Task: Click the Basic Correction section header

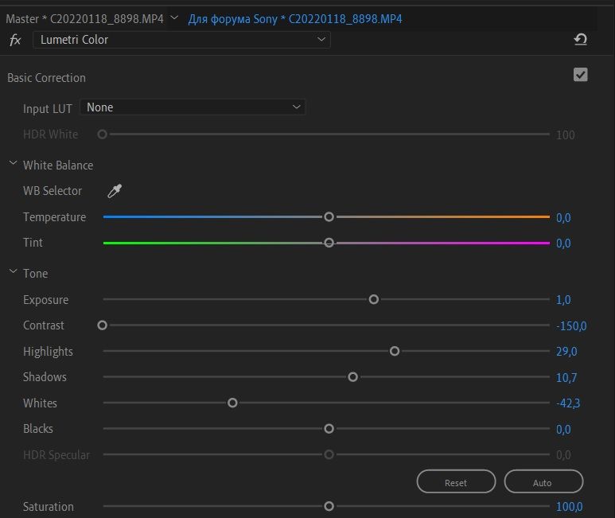Action: (46, 78)
